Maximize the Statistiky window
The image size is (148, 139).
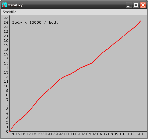136,5
